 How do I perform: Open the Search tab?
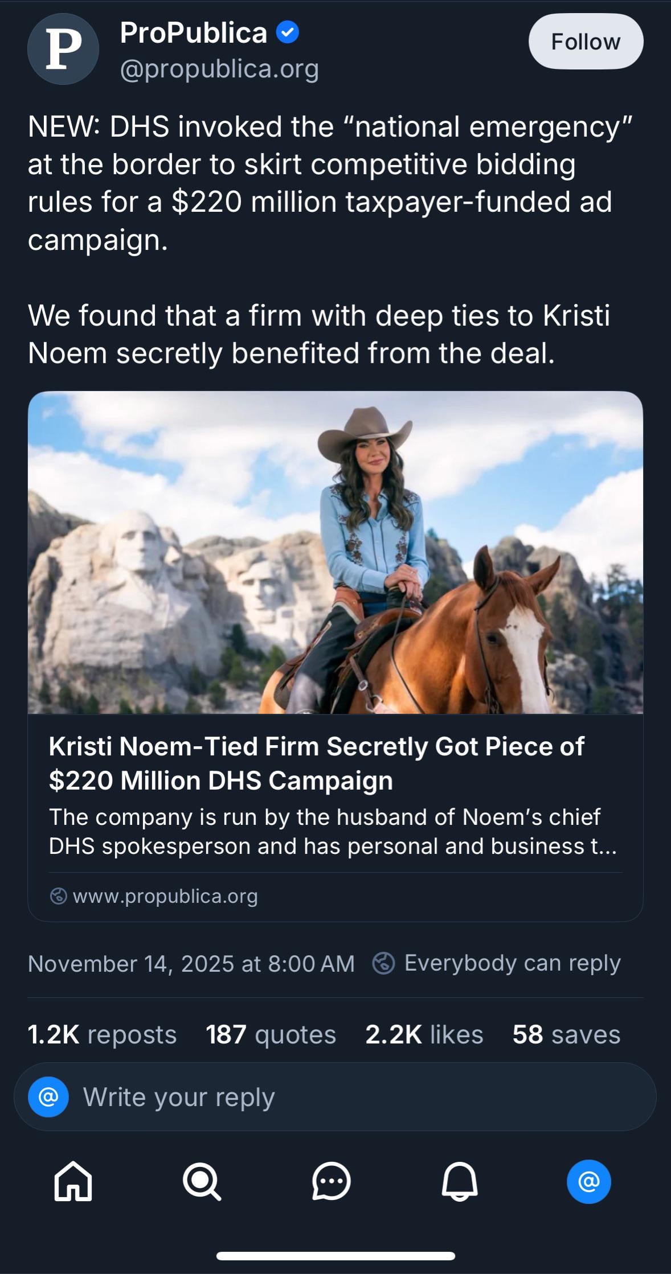[x=202, y=1181]
